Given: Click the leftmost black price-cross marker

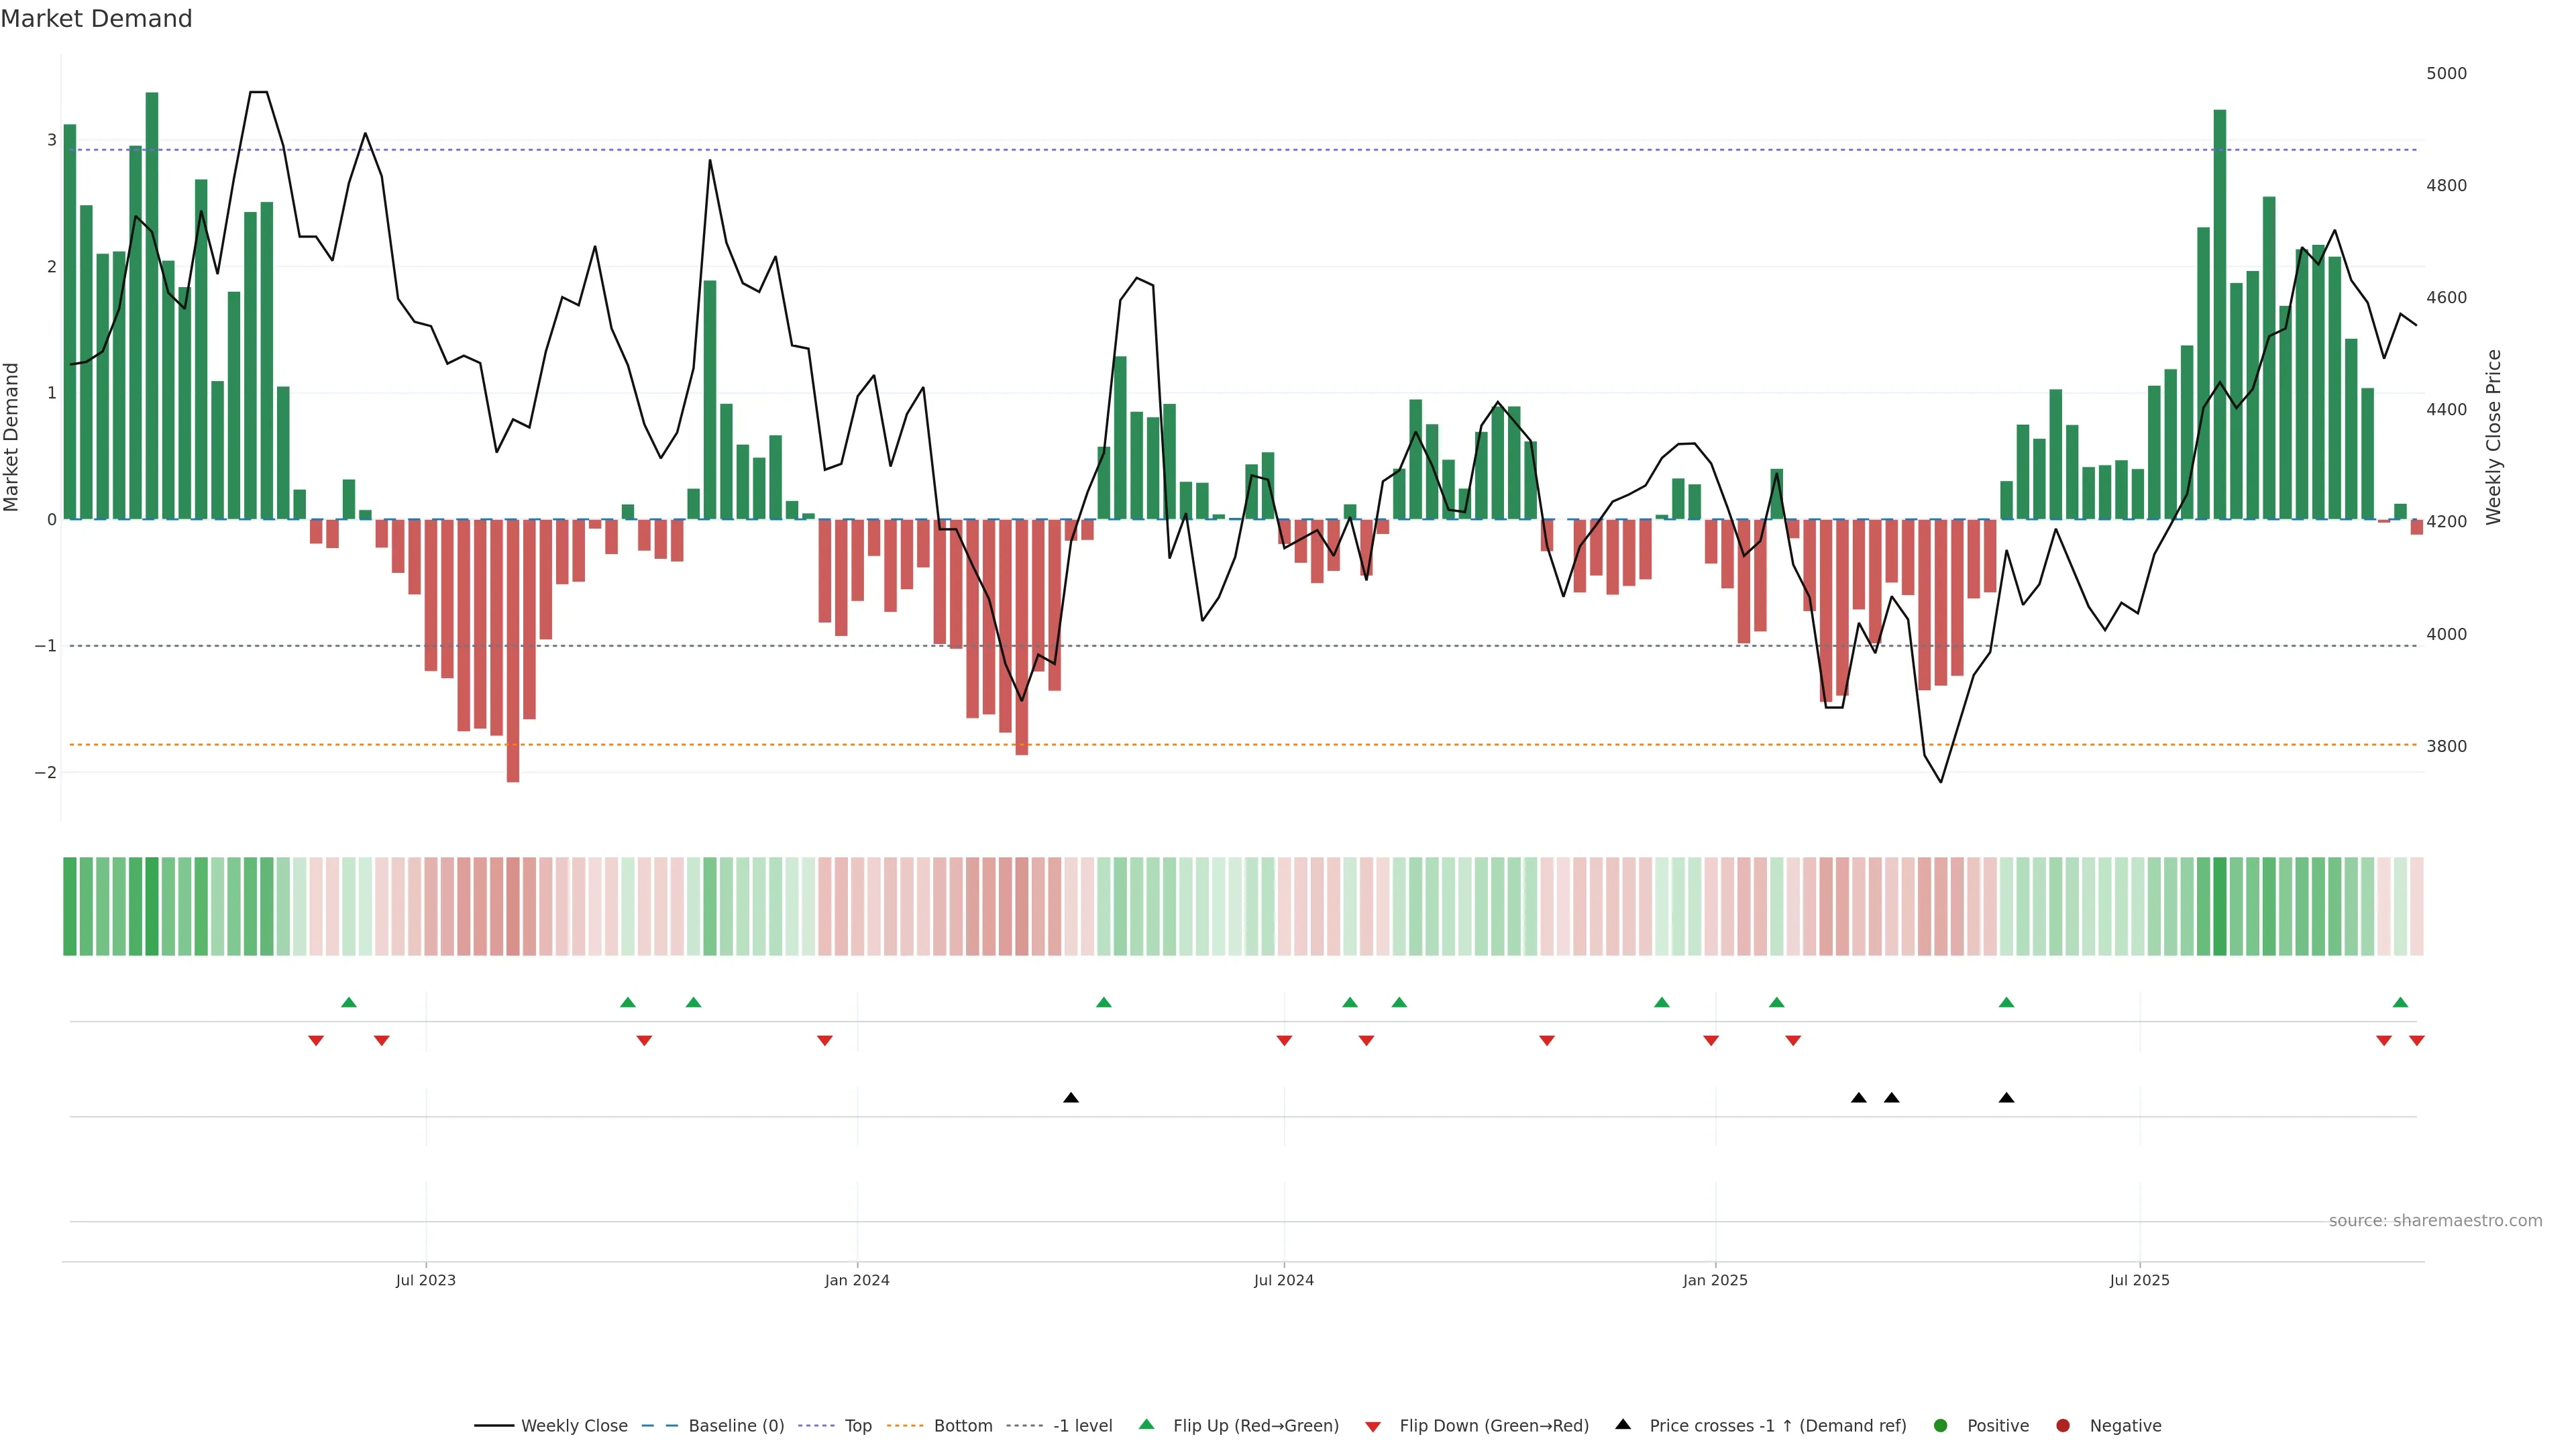Looking at the screenshot, I should 1071,1097.
